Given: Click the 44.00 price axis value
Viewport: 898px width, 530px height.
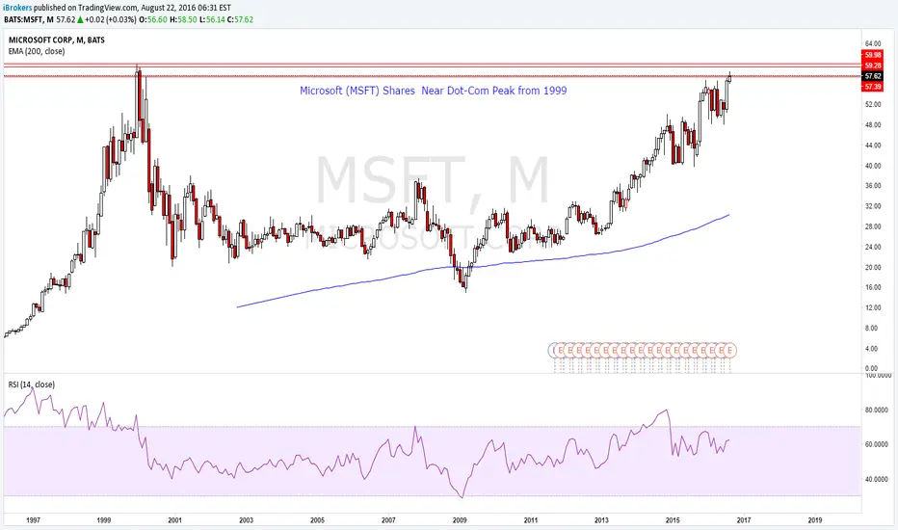Looking at the screenshot, I should pos(873,146).
